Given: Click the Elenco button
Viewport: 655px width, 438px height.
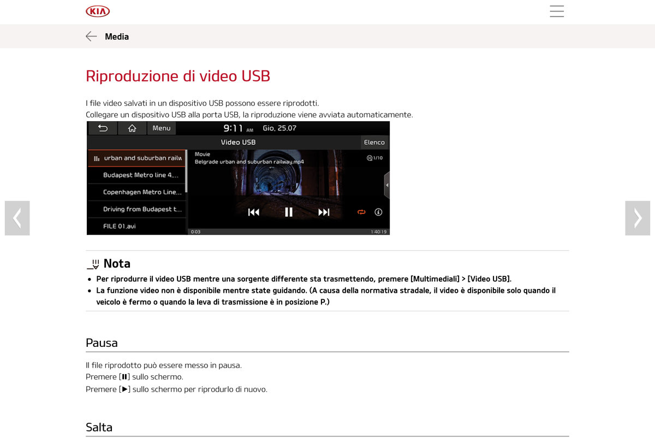Looking at the screenshot, I should coord(374,142).
